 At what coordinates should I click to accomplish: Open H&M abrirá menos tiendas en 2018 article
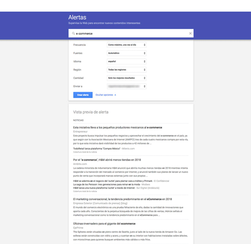tap(107, 160)
